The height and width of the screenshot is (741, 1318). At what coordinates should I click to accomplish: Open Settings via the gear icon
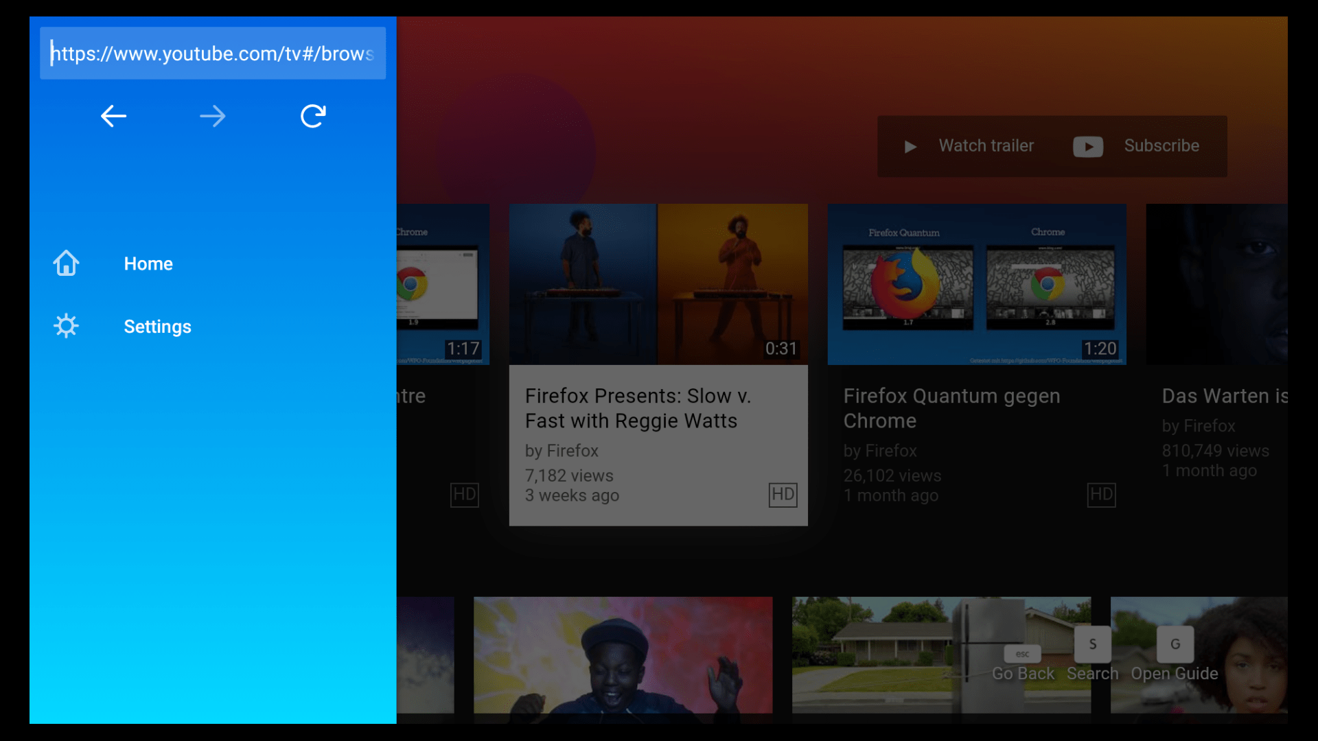tap(66, 326)
